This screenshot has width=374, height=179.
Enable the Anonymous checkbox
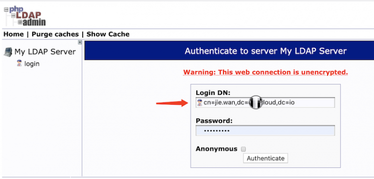coord(243,149)
